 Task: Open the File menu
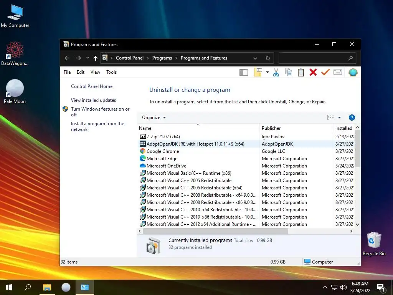67,72
